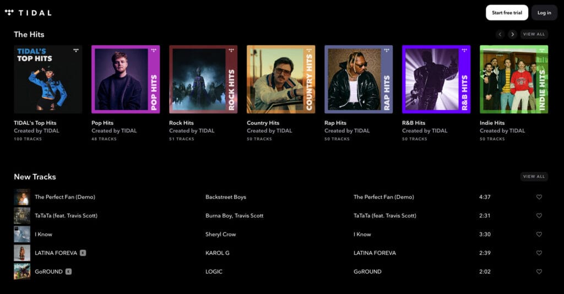Open Rock Hits playlist cover
This screenshot has height=294, width=564.
pos(203,79)
